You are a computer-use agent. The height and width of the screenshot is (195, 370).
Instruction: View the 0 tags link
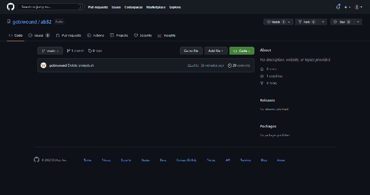95,51
